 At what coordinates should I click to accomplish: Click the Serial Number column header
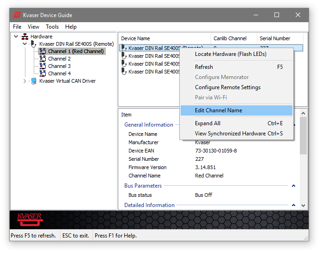(280, 38)
